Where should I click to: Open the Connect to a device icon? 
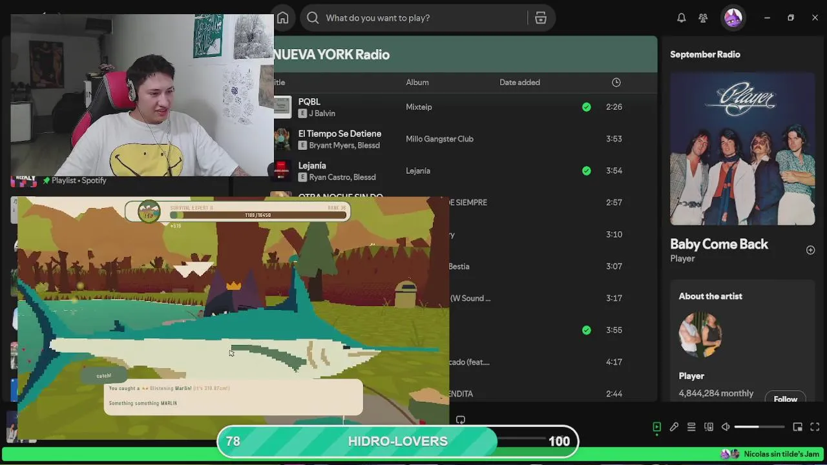pos(709,427)
